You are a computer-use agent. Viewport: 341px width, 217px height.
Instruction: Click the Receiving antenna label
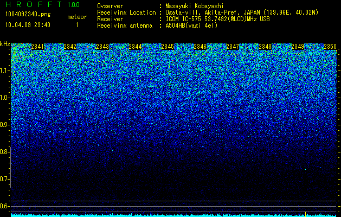click(125, 25)
